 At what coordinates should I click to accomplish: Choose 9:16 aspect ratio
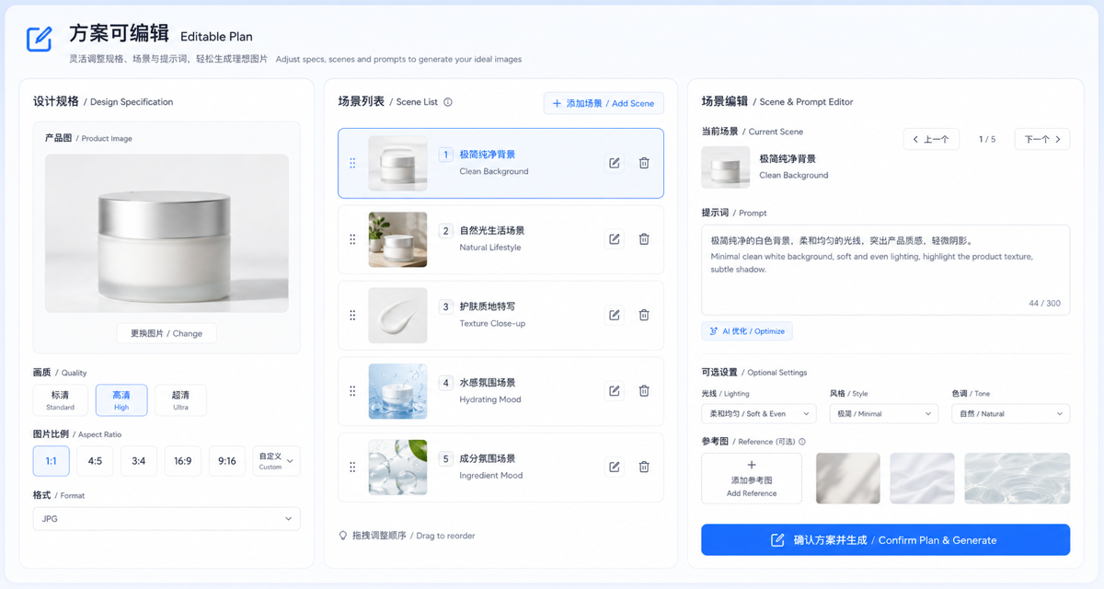tap(227, 461)
